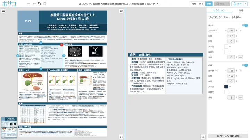Click the 出力 export button
This screenshot has width=250, height=140.
[237, 4]
